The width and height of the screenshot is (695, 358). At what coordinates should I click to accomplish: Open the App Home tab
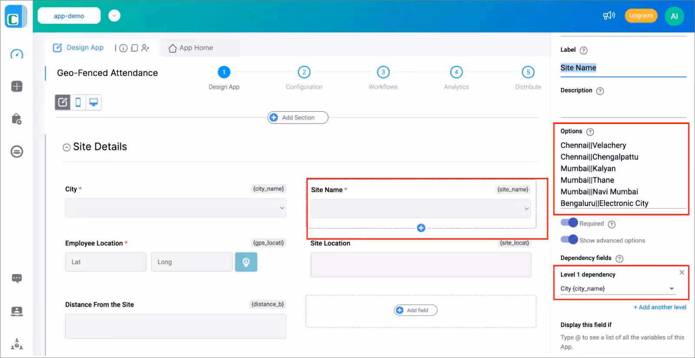pos(191,48)
